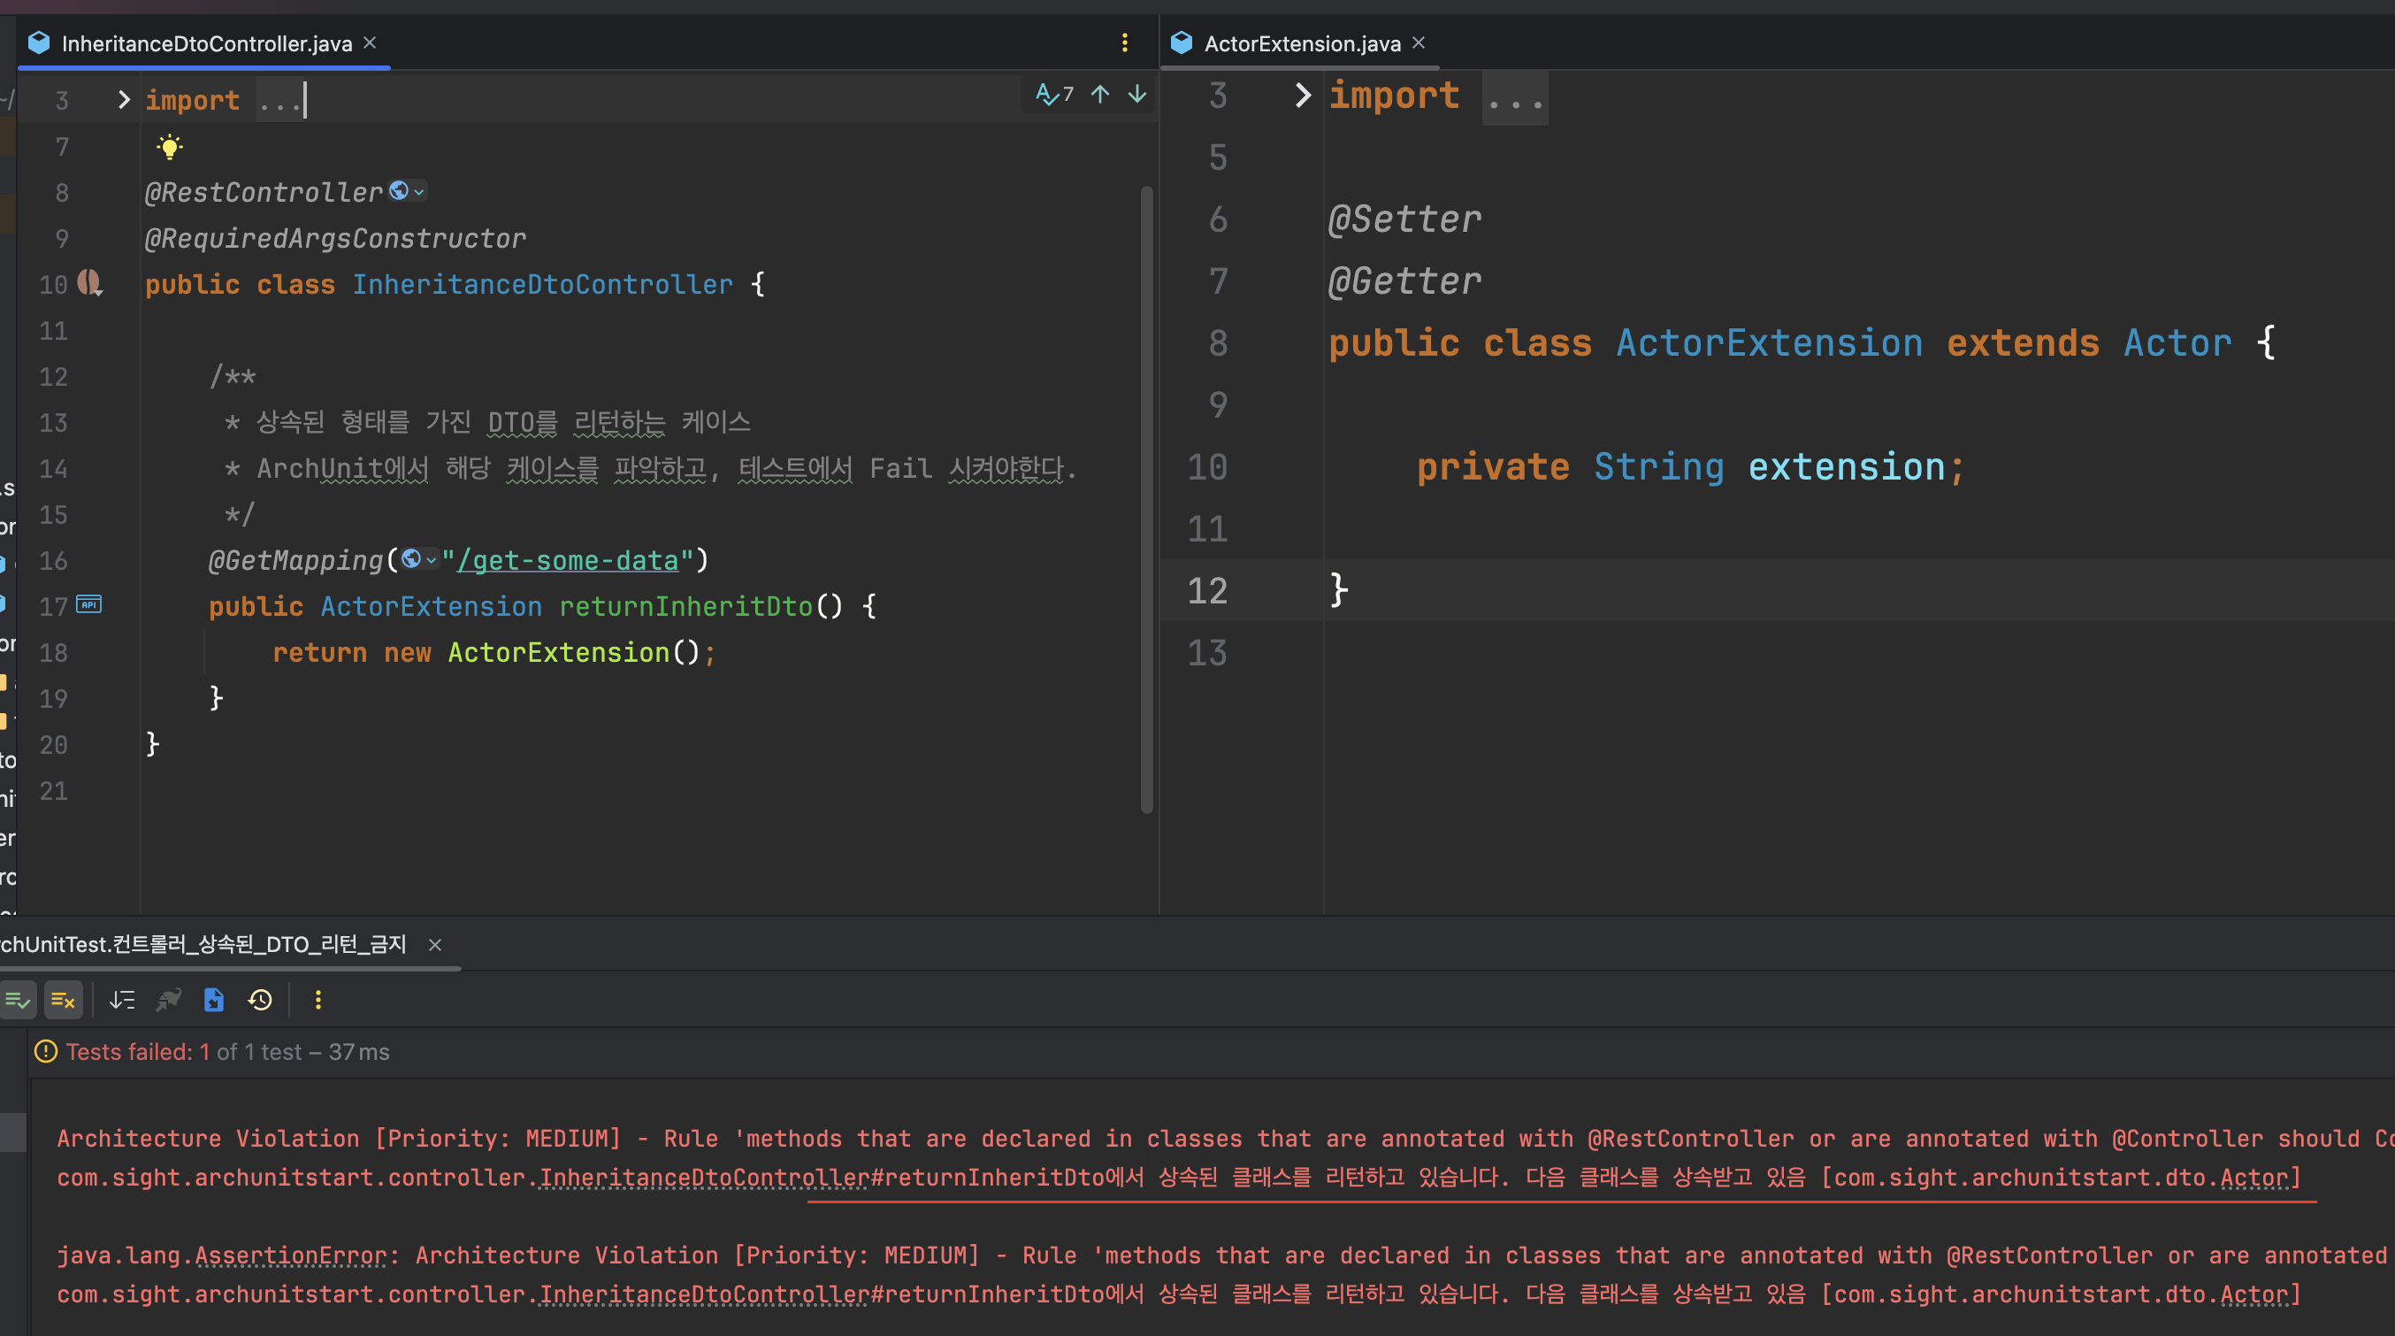Click the export test results icon
2395x1336 pixels.
point(214,1000)
